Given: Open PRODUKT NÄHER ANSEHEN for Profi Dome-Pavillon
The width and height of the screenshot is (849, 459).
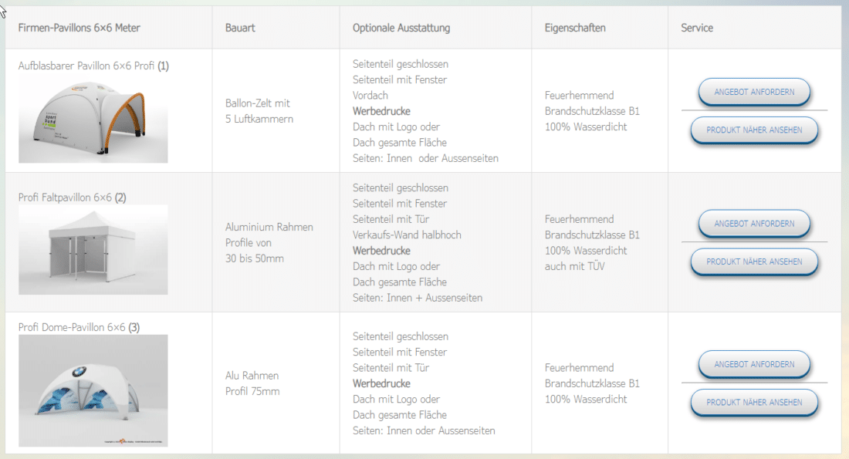Looking at the screenshot, I should pos(754,402).
